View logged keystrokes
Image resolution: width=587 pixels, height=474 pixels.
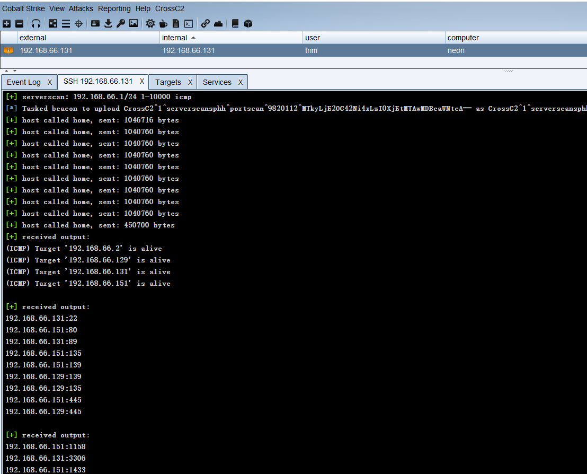tap(121, 23)
